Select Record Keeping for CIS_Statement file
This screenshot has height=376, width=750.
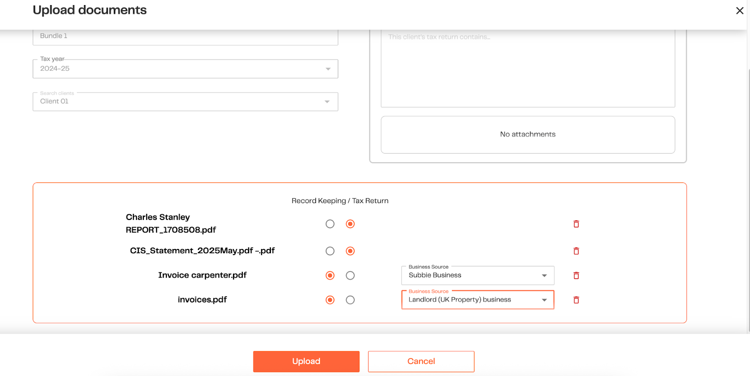coord(330,251)
